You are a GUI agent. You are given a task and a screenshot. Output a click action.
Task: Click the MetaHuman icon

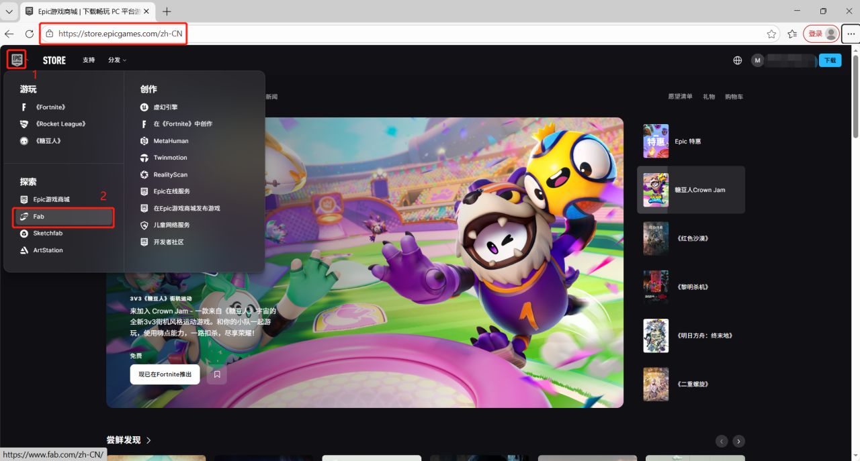(144, 141)
